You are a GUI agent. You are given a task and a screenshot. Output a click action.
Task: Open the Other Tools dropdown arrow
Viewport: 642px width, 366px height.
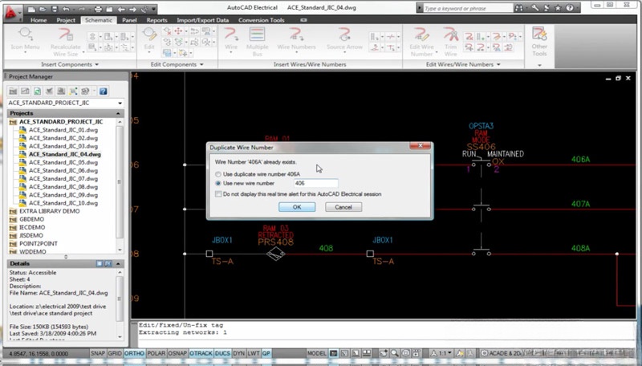point(539,65)
